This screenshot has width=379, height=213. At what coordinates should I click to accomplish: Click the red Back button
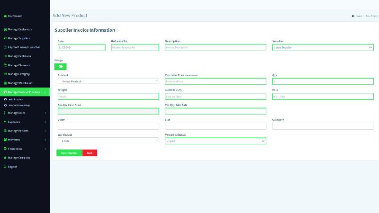90,153
